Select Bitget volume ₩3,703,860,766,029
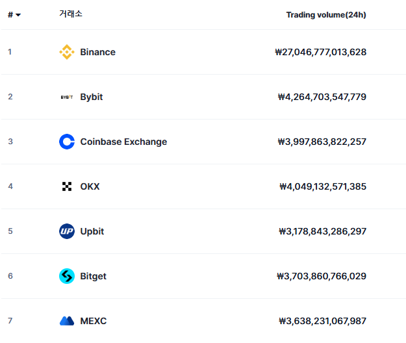The image size is (406, 343). tap(322, 276)
